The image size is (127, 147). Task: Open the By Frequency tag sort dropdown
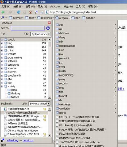tap(40, 34)
